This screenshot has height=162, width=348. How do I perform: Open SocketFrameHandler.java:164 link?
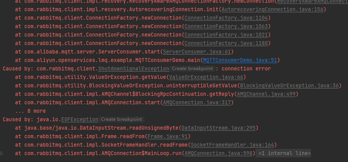coord(232,145)
